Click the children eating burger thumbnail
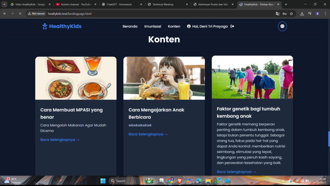The image size is (330, 186). coord(164,78)
